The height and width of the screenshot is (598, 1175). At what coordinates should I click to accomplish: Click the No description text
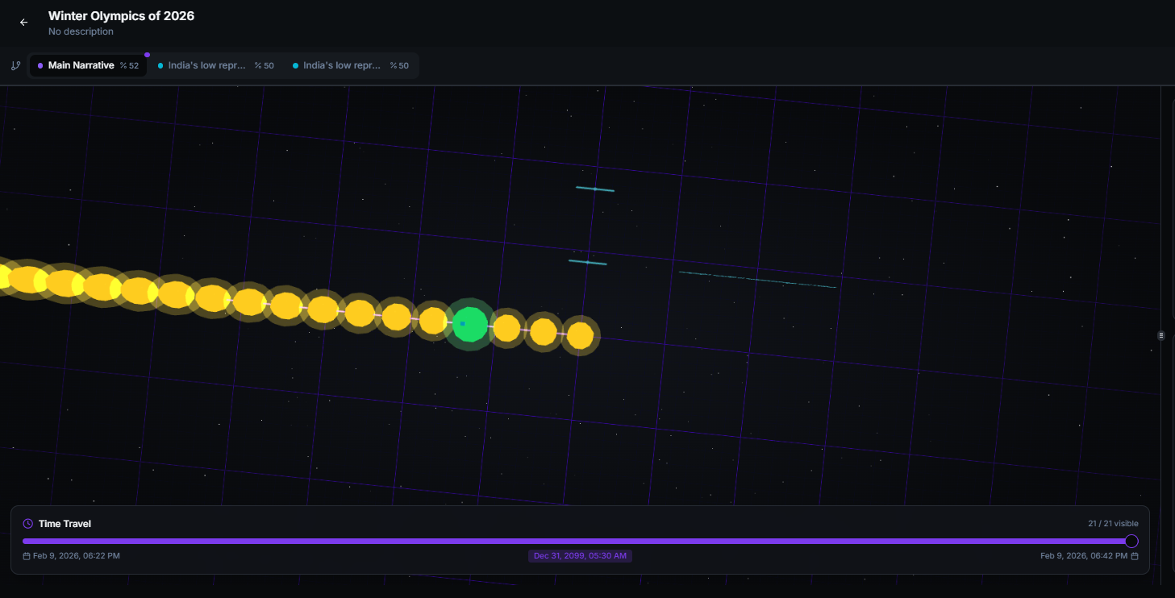click(x=81, y=31)
